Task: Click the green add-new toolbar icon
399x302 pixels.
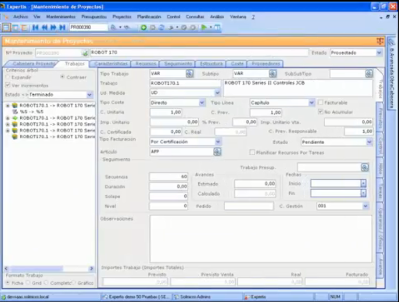Action: (144, 27)
